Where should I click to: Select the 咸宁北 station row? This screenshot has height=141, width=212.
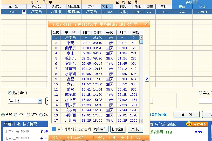95,95
